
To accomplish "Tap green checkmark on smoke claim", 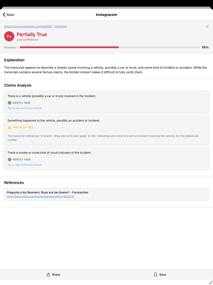I will pos(9,159).
